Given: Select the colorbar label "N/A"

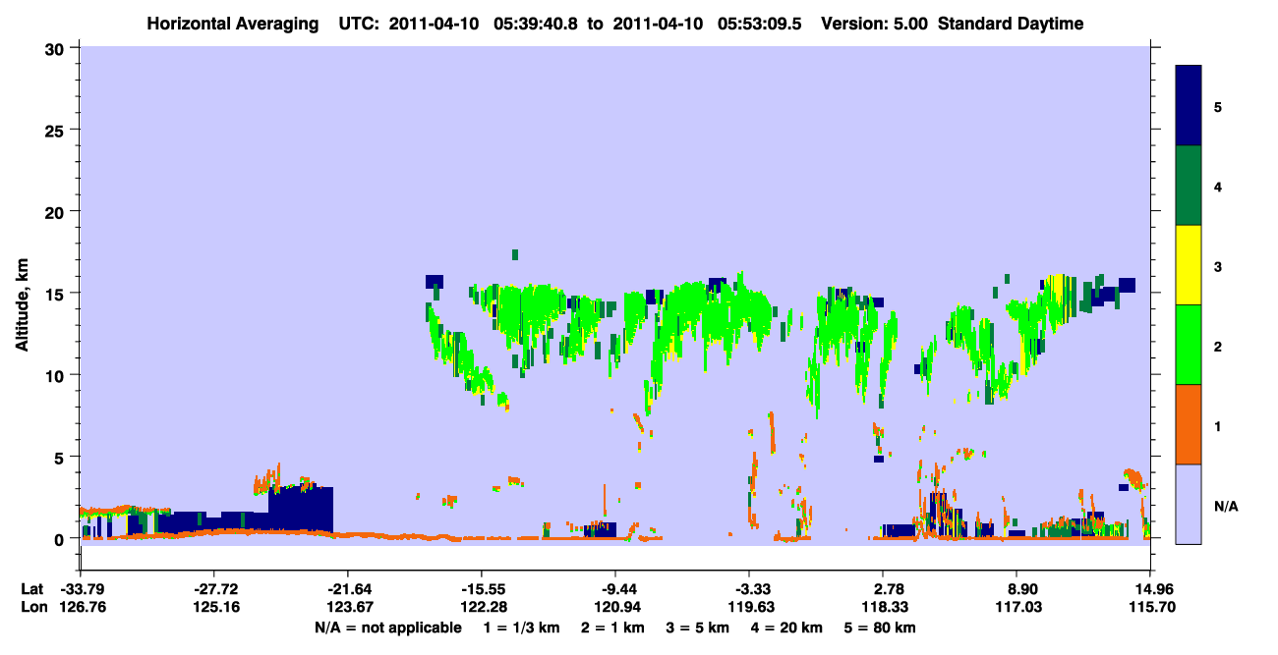Looking at the screenshot, I should point(1225,507).
